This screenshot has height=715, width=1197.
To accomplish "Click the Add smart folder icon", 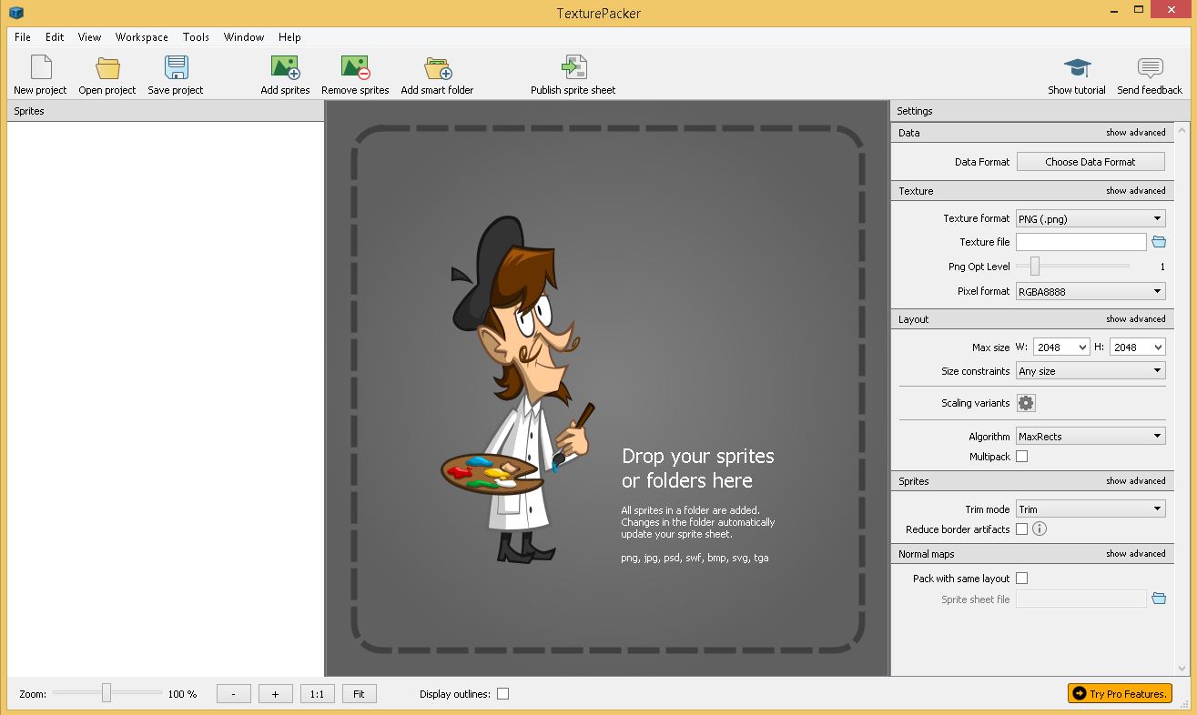I will [x=438, y=68].
